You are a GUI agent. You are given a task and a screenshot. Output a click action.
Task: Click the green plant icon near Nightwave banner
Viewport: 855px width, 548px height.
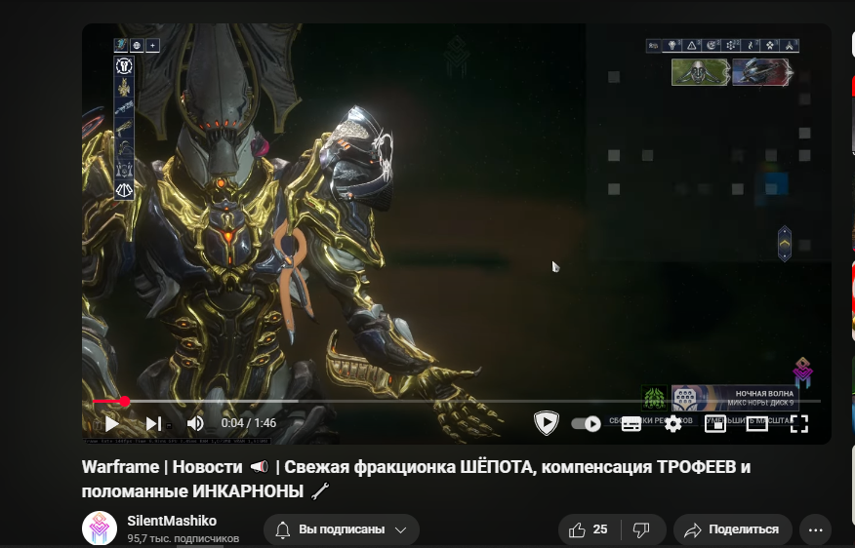pos(654,398)
